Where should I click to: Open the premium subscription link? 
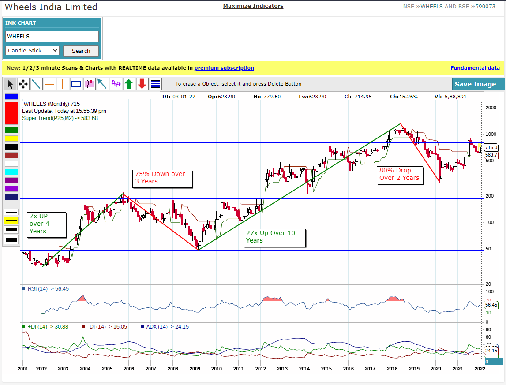tap(224, 68)
